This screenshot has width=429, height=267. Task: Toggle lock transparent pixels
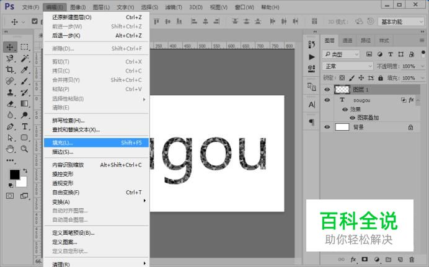tap(342, 78)
